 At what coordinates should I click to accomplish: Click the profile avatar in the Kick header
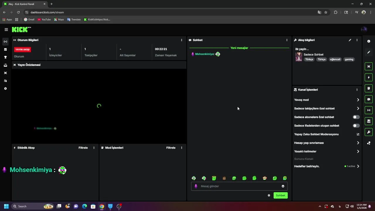tap(364, 29)
